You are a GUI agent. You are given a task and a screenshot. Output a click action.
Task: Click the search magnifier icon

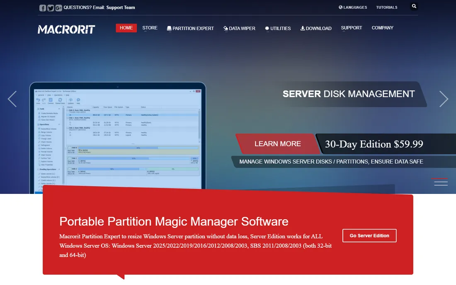click(x=414, y=6)
